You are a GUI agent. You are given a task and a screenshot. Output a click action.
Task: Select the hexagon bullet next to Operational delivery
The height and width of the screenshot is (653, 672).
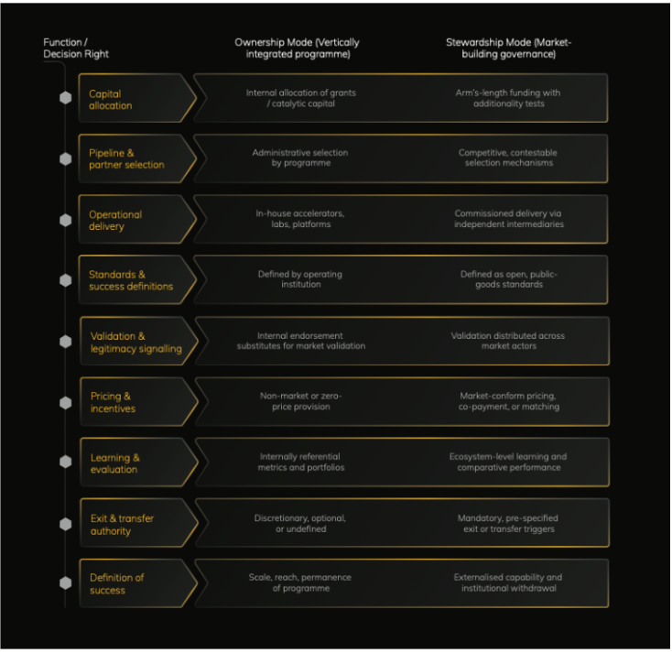(66, 220)
